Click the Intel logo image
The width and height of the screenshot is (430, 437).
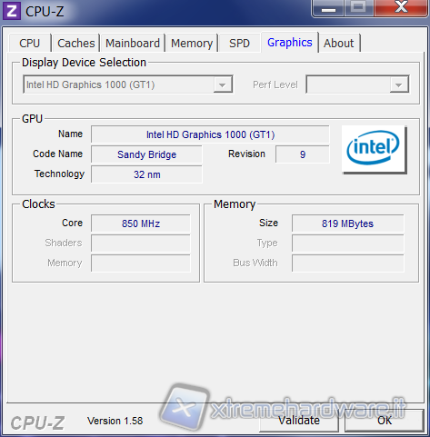click(x=375, y=150)
